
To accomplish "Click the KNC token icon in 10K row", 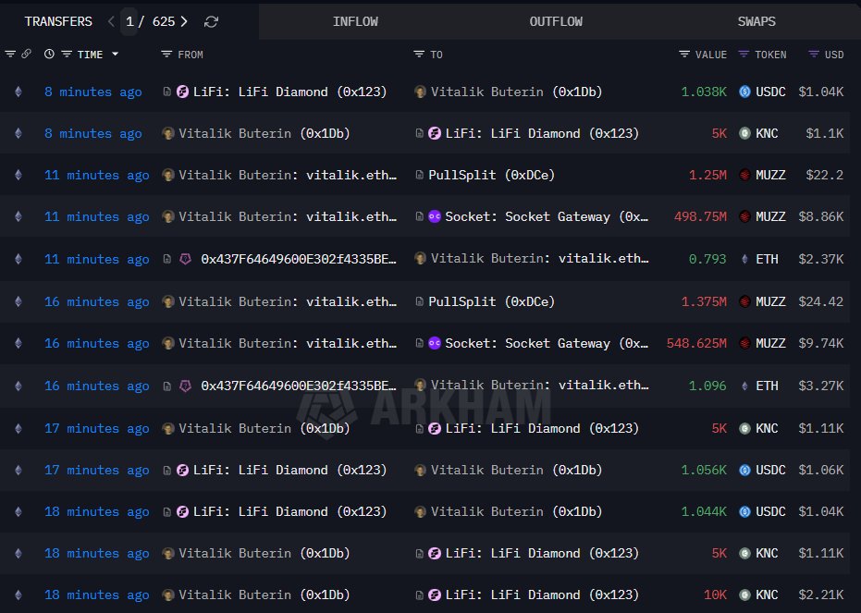I will (x=744, y=595).
